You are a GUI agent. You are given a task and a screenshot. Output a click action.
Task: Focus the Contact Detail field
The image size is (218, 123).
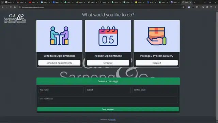[x=155, y=90]
